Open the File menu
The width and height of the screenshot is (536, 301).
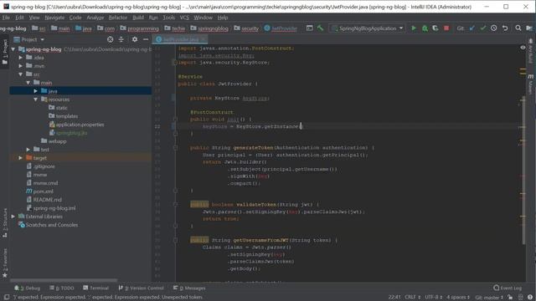tap(6, 18)
